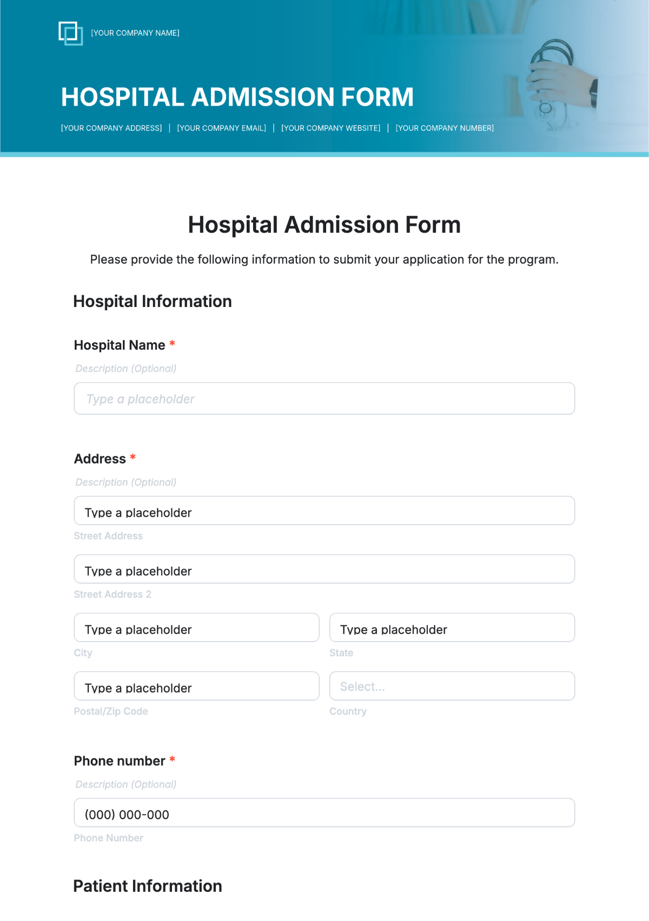Image resolution: width=649 pixels, height=921 pixels.
Task: Click the [YOUR COMPANY EMAIL] placeholder
Action: click(222, 128)
